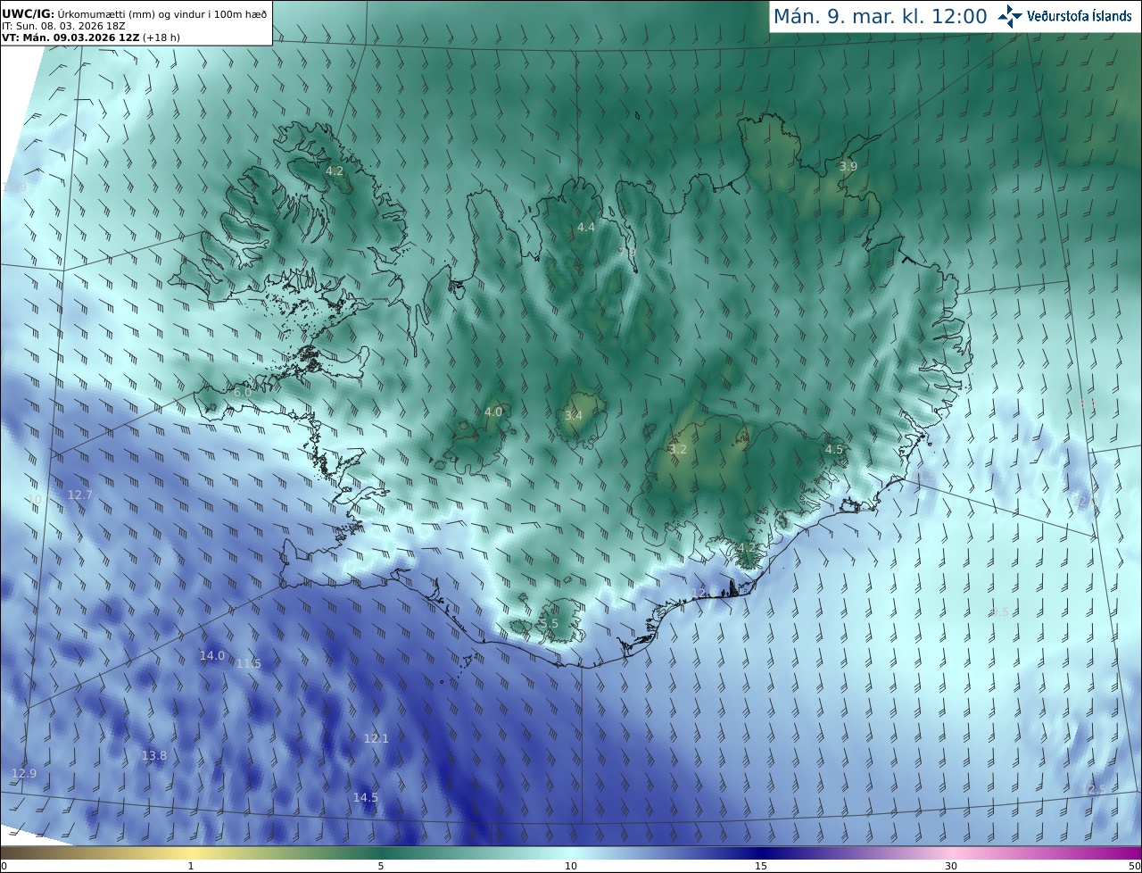This screenshot has height=873, width=1142.
Task: Click the Veðurstofa Íslands logo text
Action: (x=1080, y=16)
